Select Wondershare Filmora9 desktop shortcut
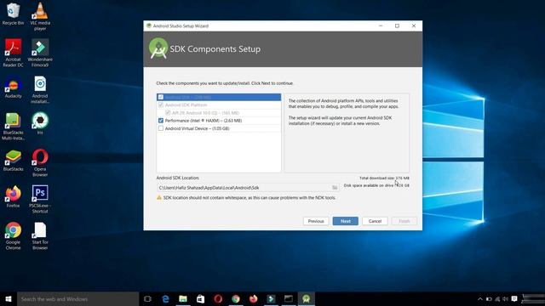The image size is (545, 306). click(x=40, y=53)
